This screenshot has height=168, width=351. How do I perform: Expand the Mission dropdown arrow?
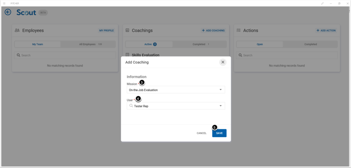coord(220,90)
